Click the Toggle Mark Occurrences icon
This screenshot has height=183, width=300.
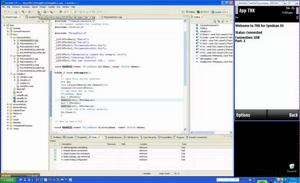click(x=74, y=12)
